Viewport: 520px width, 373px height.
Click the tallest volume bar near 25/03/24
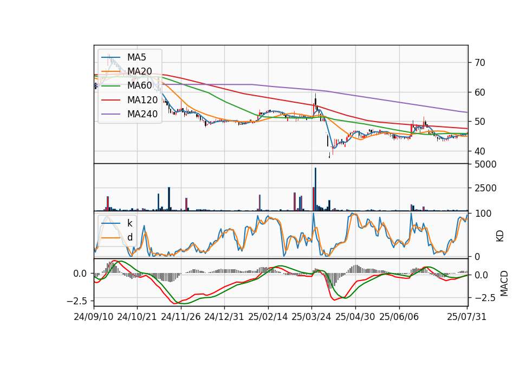pos(315,189)
